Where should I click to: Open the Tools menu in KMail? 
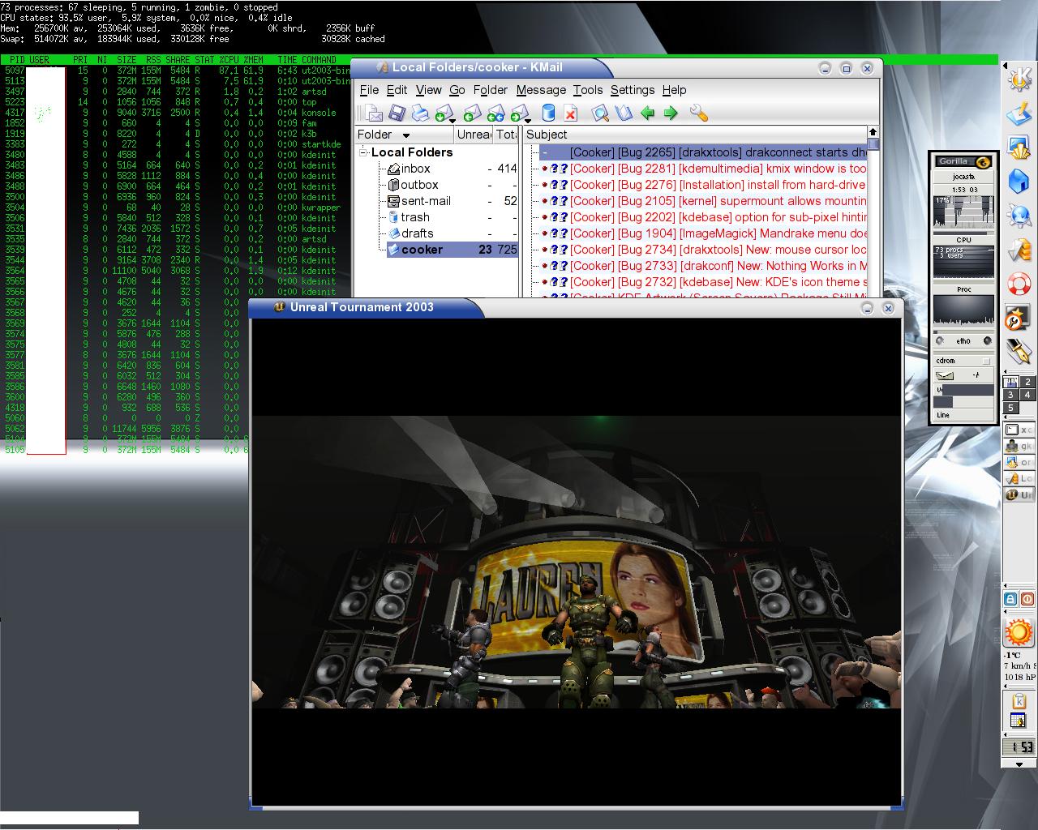click(x=588, y=90)
